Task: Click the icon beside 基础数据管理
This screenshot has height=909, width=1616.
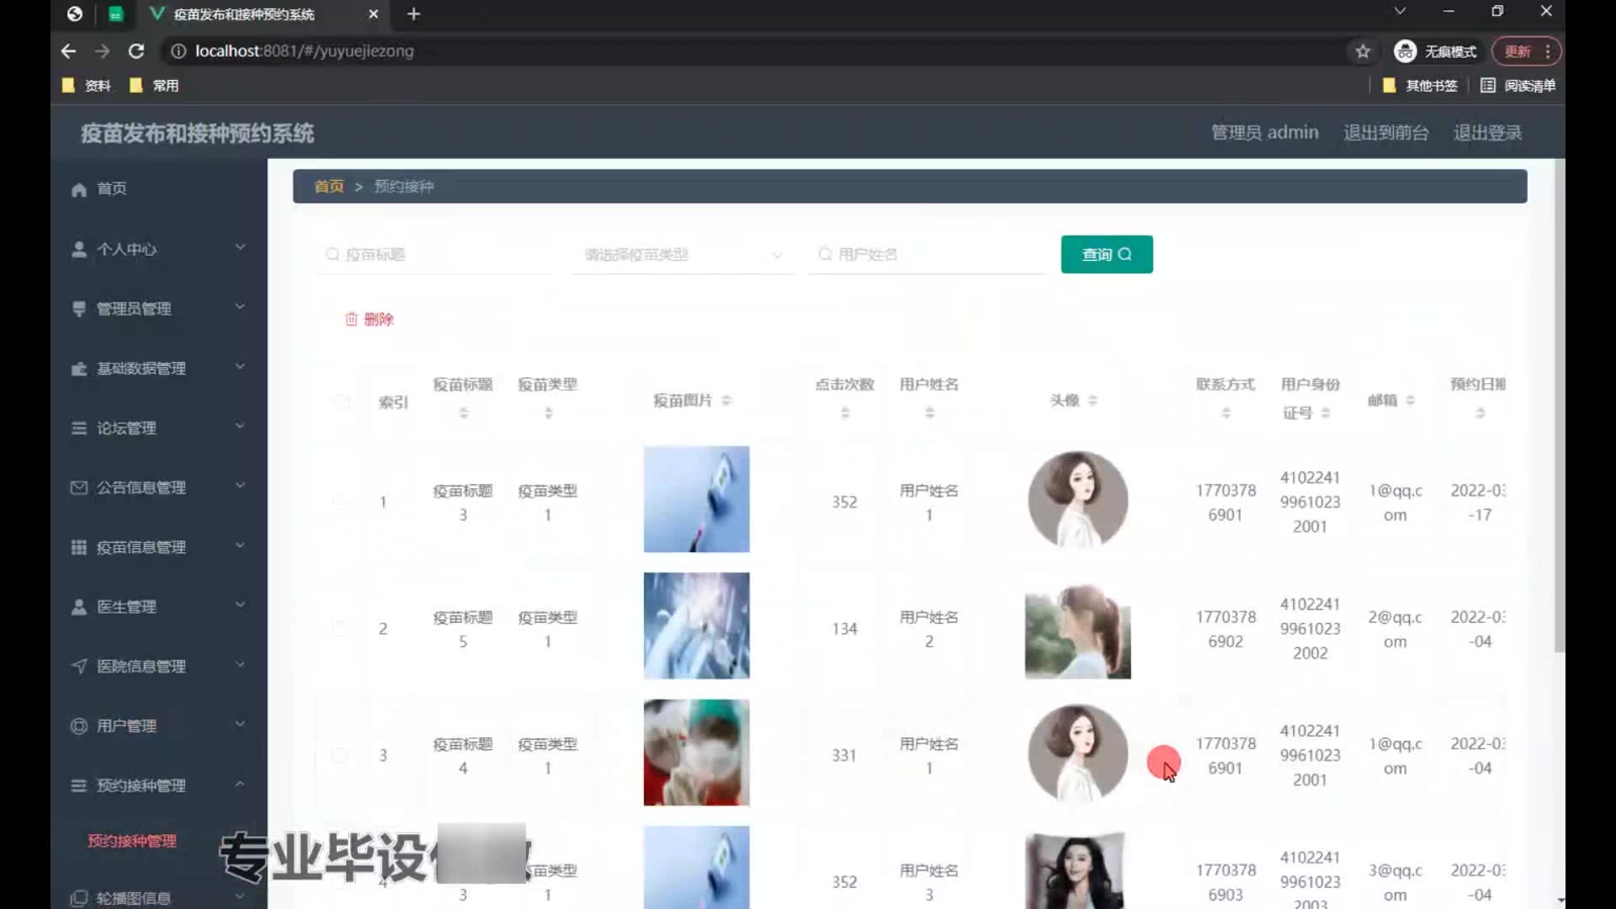Action: coord(79,369)
